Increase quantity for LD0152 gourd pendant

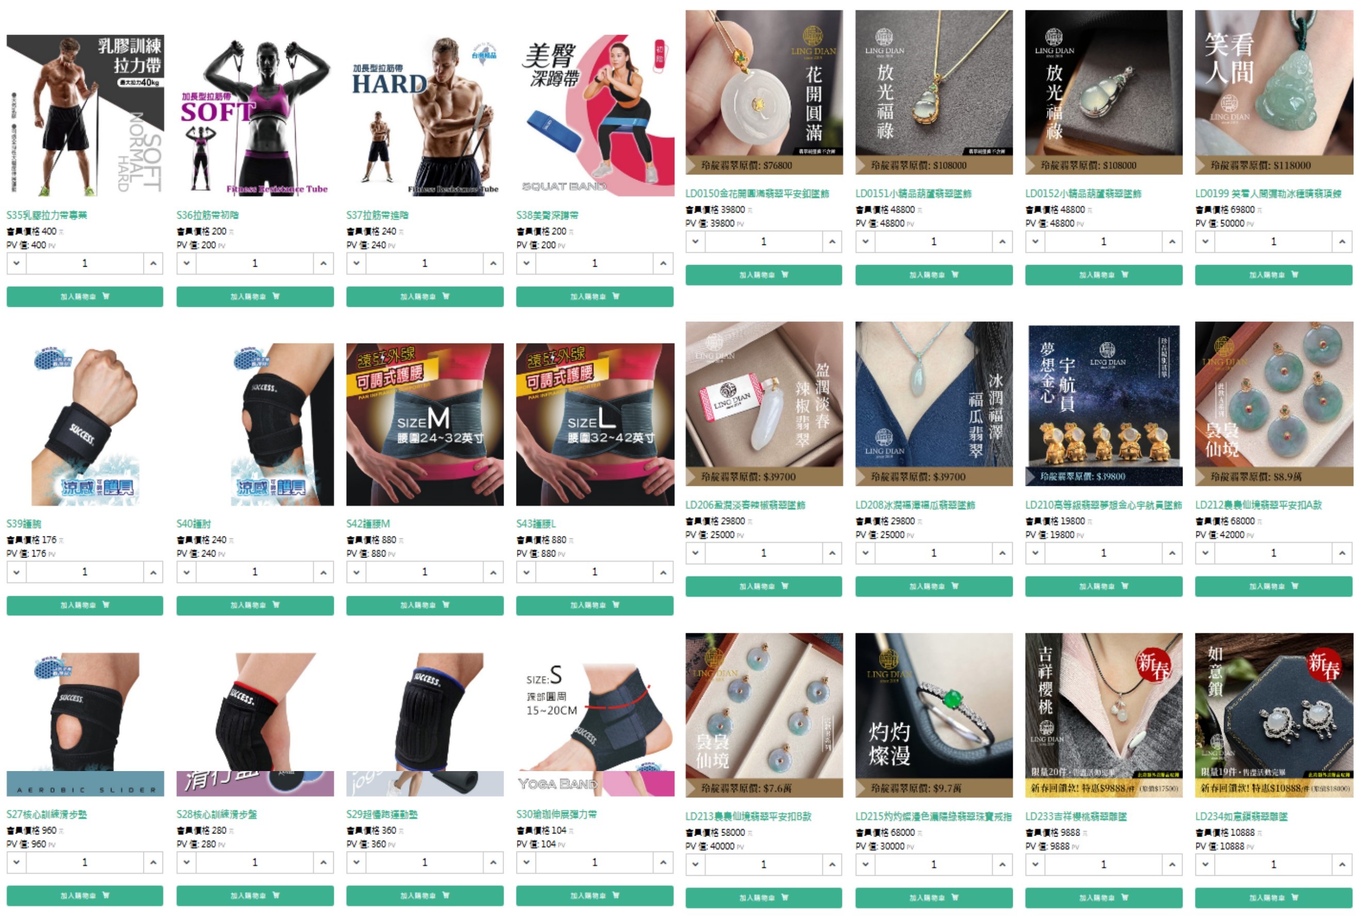tap(1172, 242)
